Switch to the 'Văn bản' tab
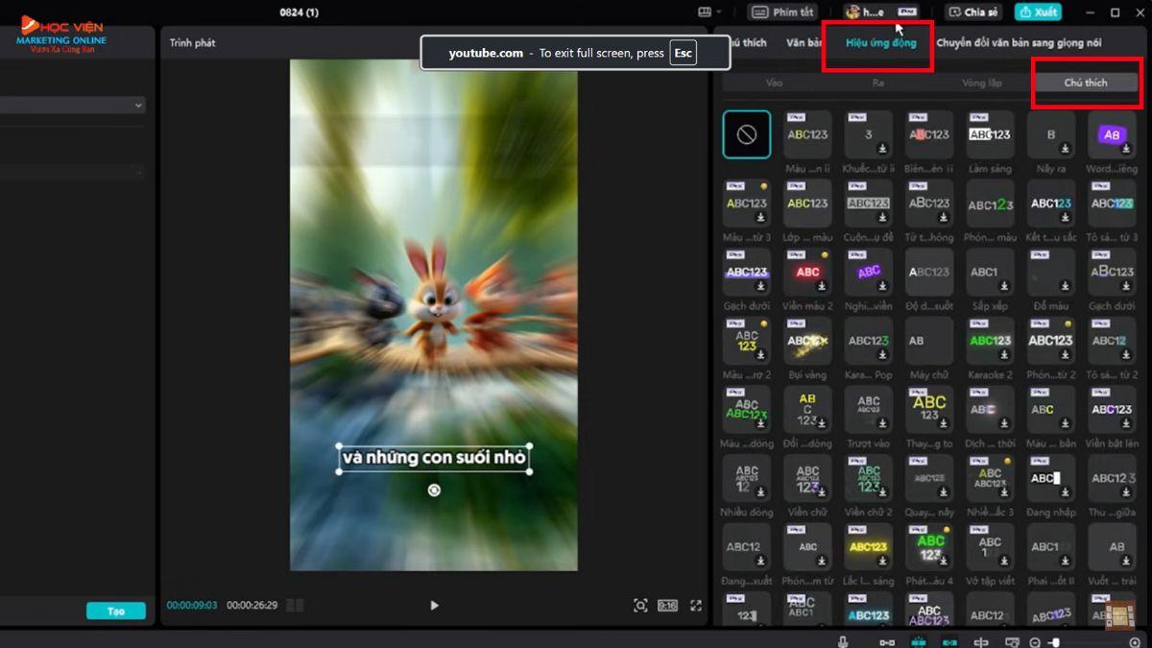 (804, 43)
